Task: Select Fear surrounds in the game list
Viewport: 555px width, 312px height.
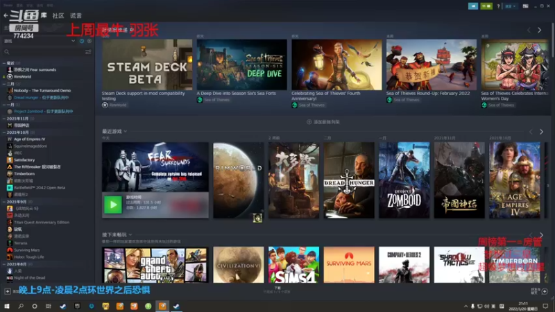Action: 35,70
